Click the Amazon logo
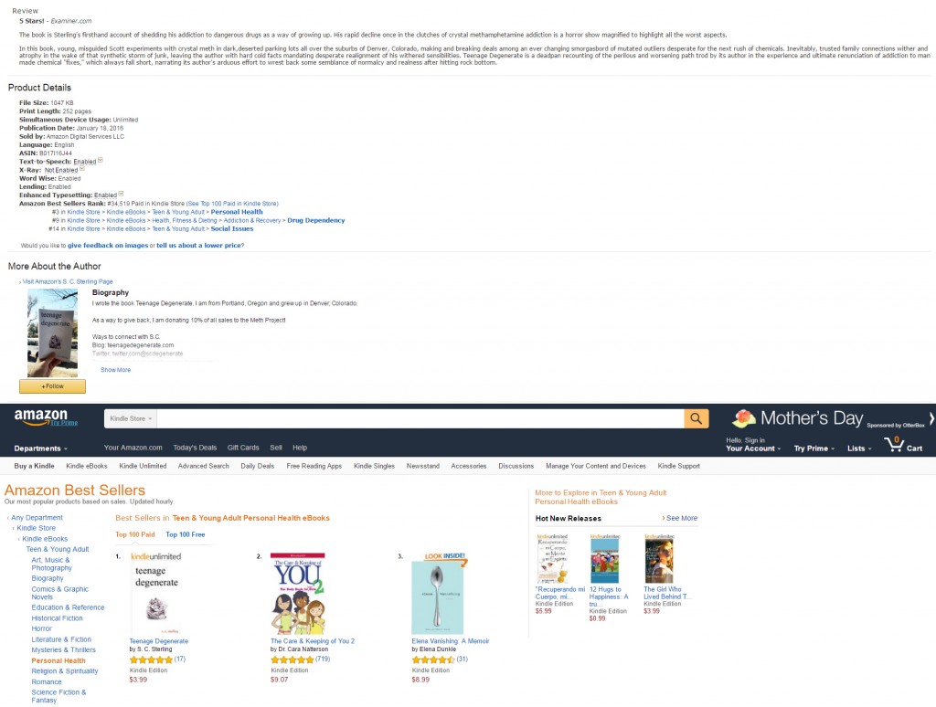Viewport: 936px width, 707px height. click(42, 417)
